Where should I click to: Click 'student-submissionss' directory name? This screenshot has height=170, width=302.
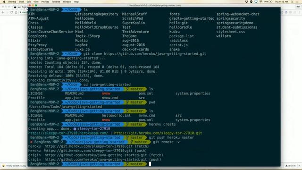point(237,27)
